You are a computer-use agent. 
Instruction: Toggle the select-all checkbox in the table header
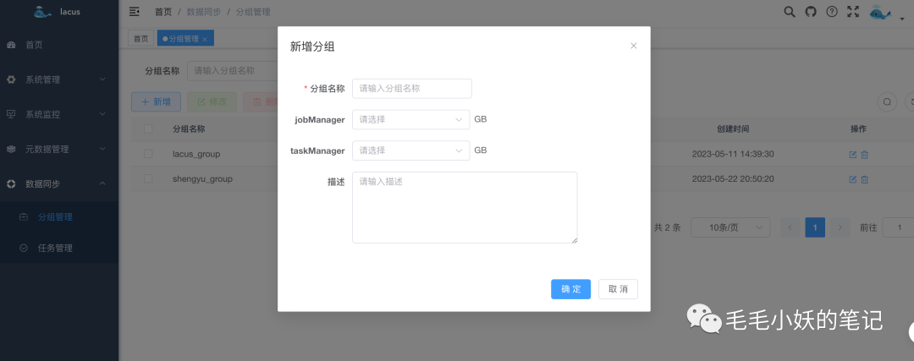(x=148, y=129)
